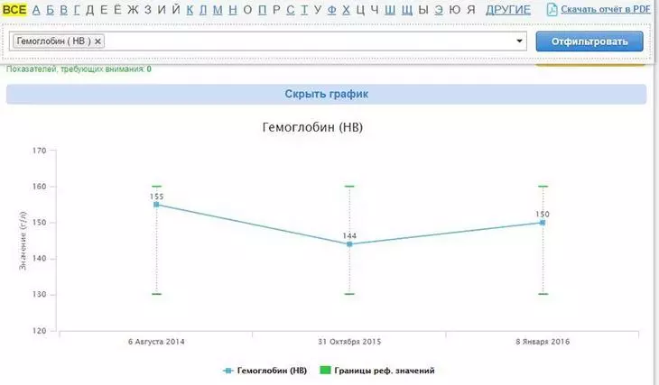Open the ДРУГИЕ category link
Screen dimensions: 659x385
click(x=508, y=9)
